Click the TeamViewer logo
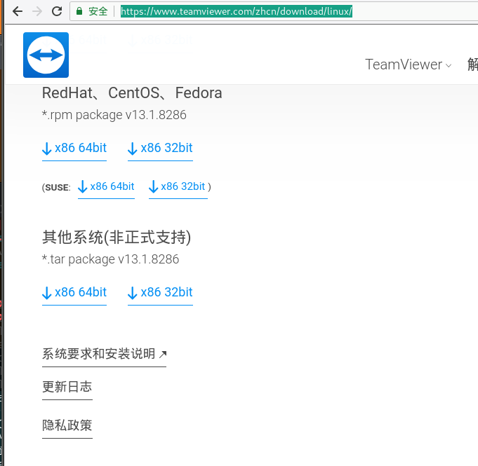The image size is (478, 466). (x=46, y=55)
